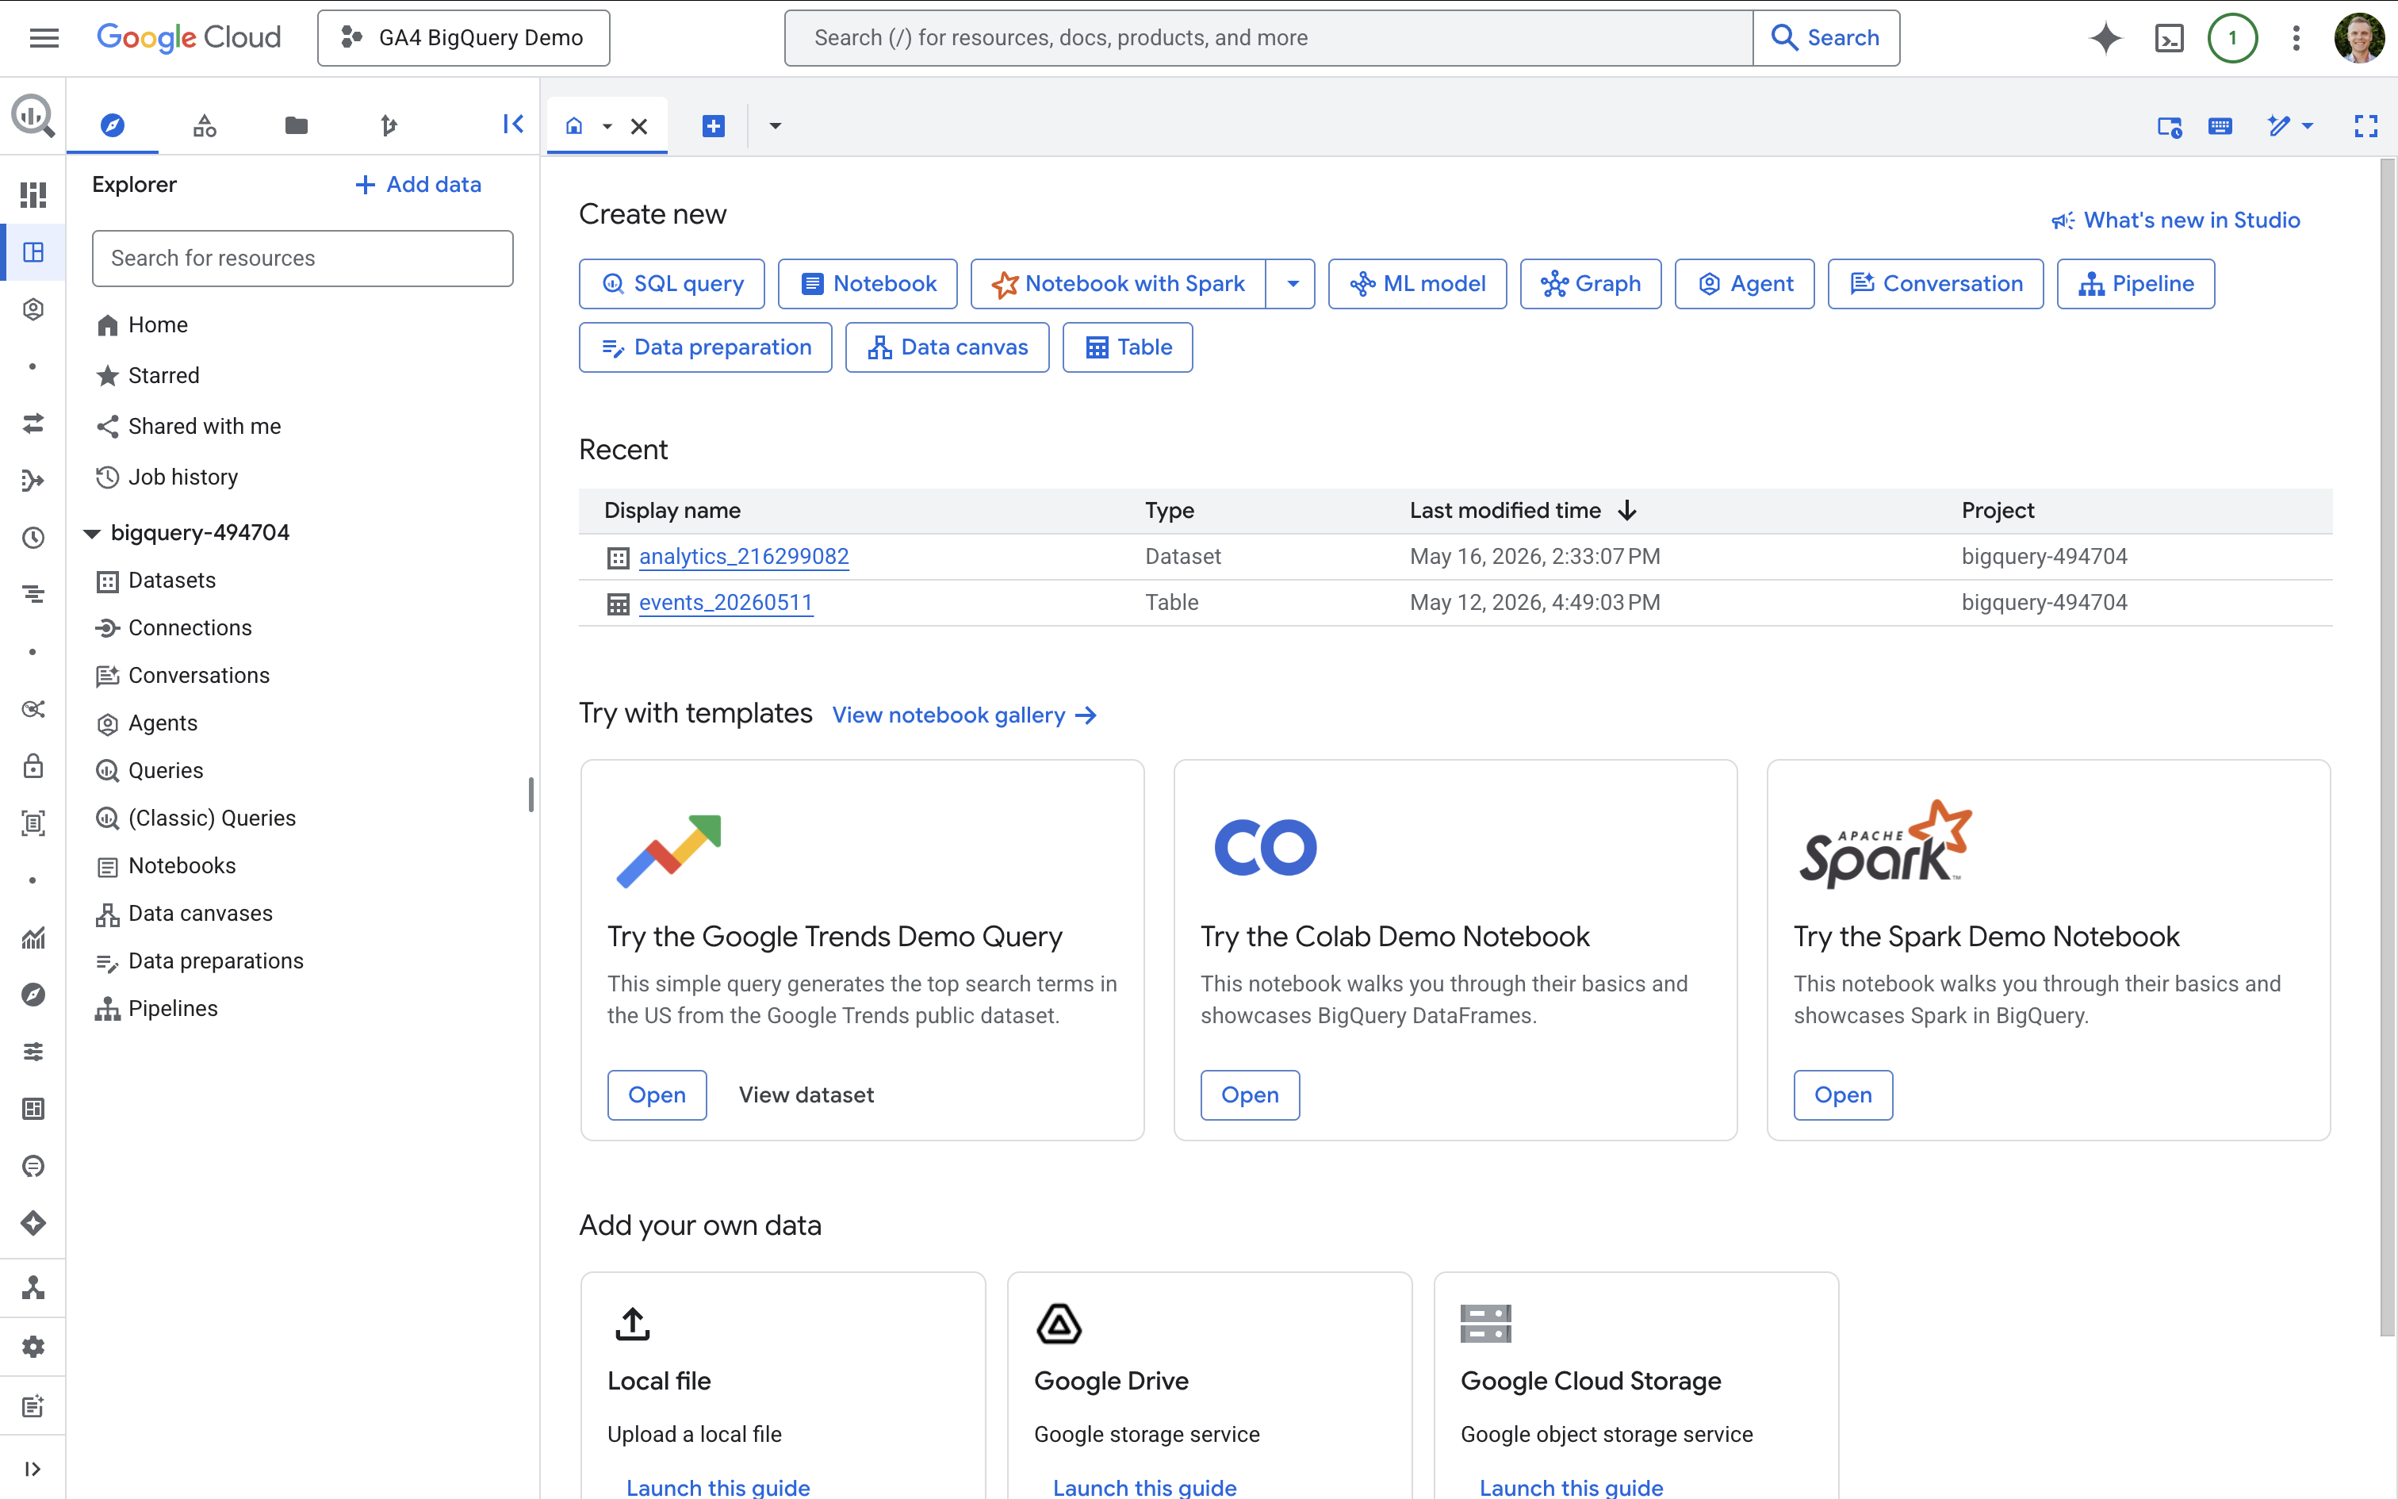Open notifications badge showing 1
This screenshot has height=1499, width=2398.
point(2232,38)
